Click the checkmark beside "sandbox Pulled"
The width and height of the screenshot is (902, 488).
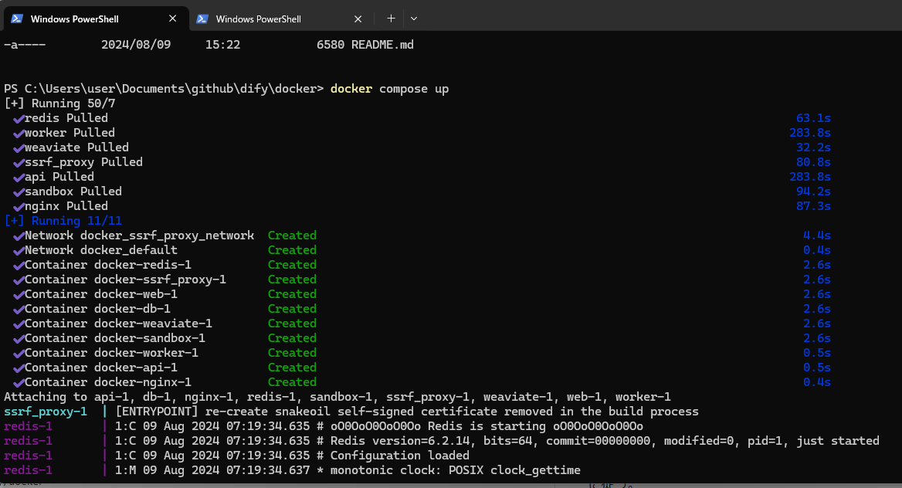pyautogui.click(x=18, y=191)
